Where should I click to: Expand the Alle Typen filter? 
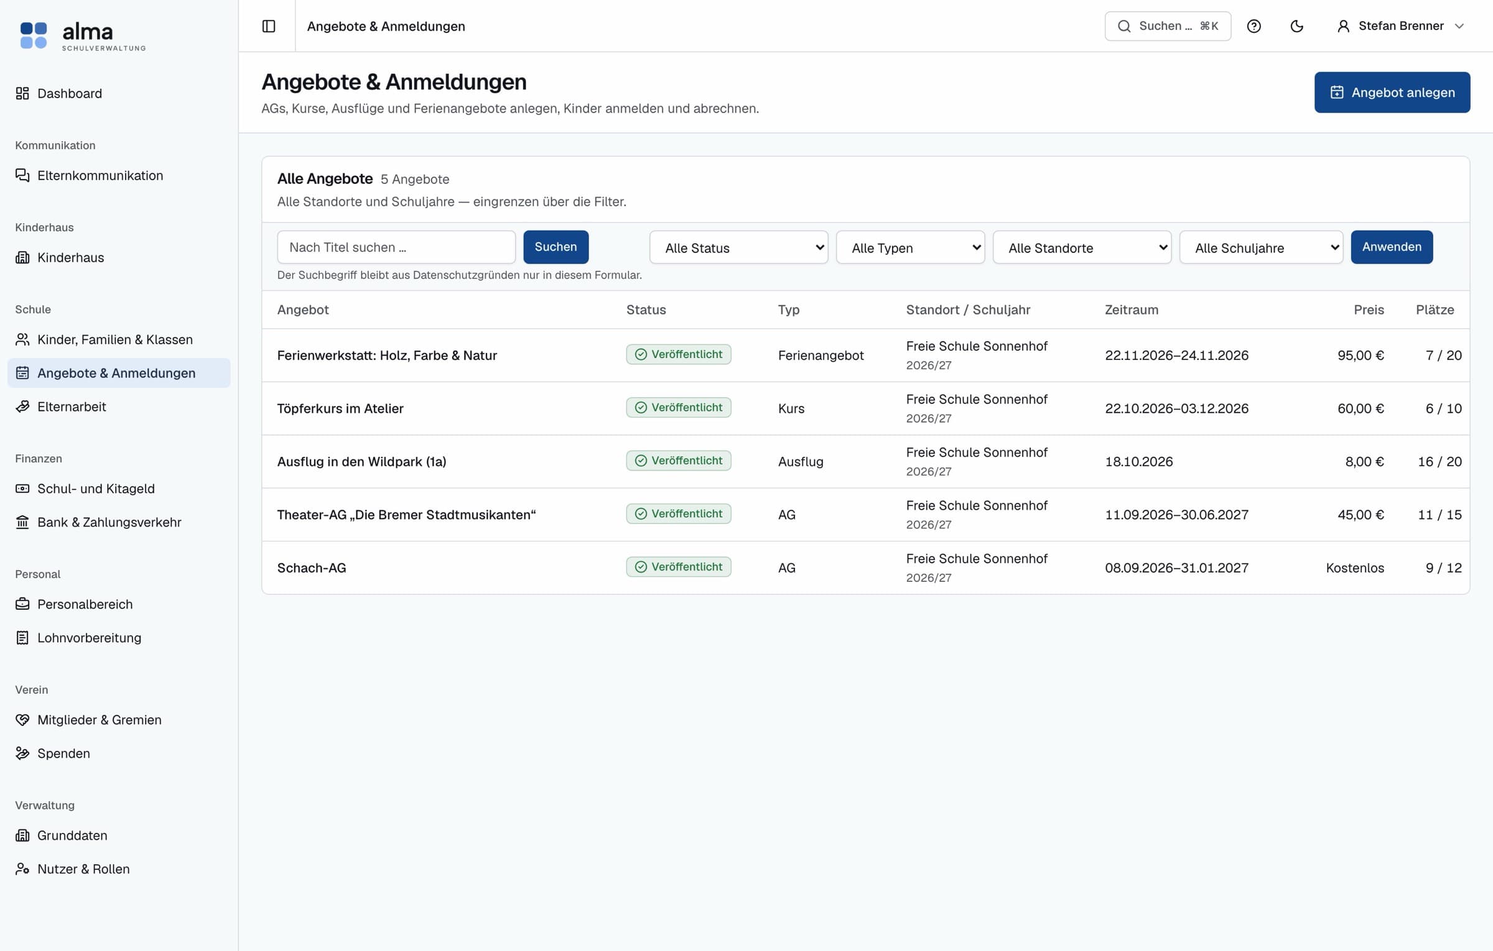(x=910, y=247)
